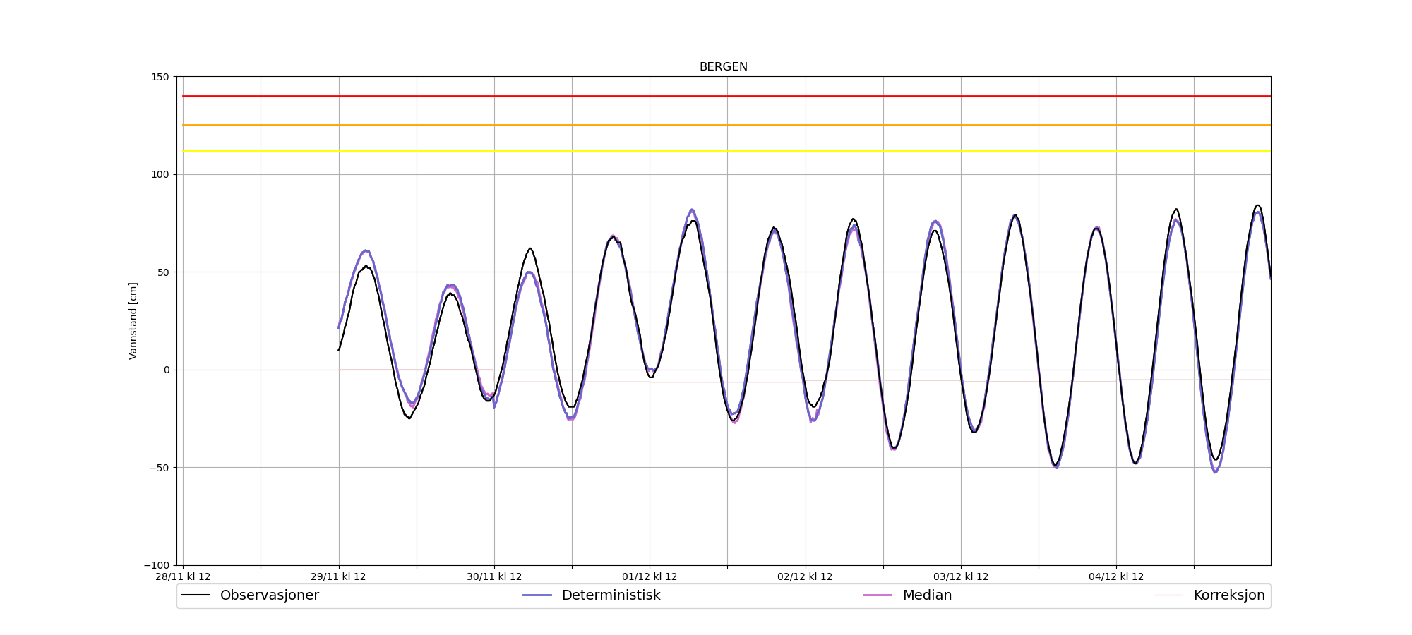Click the 150 y-axis tick label
The width and height of the screenshot is (1412, 635).
pyautogui.click(x=161, y=77)
